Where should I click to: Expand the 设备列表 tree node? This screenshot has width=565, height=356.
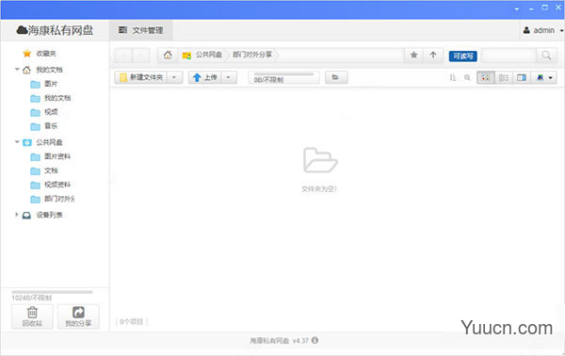click(17, 215)
